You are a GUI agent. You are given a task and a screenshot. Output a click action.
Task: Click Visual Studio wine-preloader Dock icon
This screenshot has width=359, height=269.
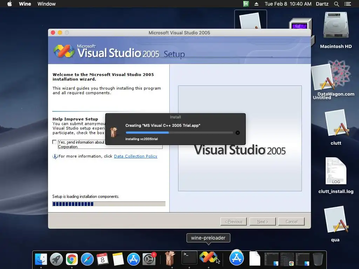pyautogui.click(x=208, y=257)
